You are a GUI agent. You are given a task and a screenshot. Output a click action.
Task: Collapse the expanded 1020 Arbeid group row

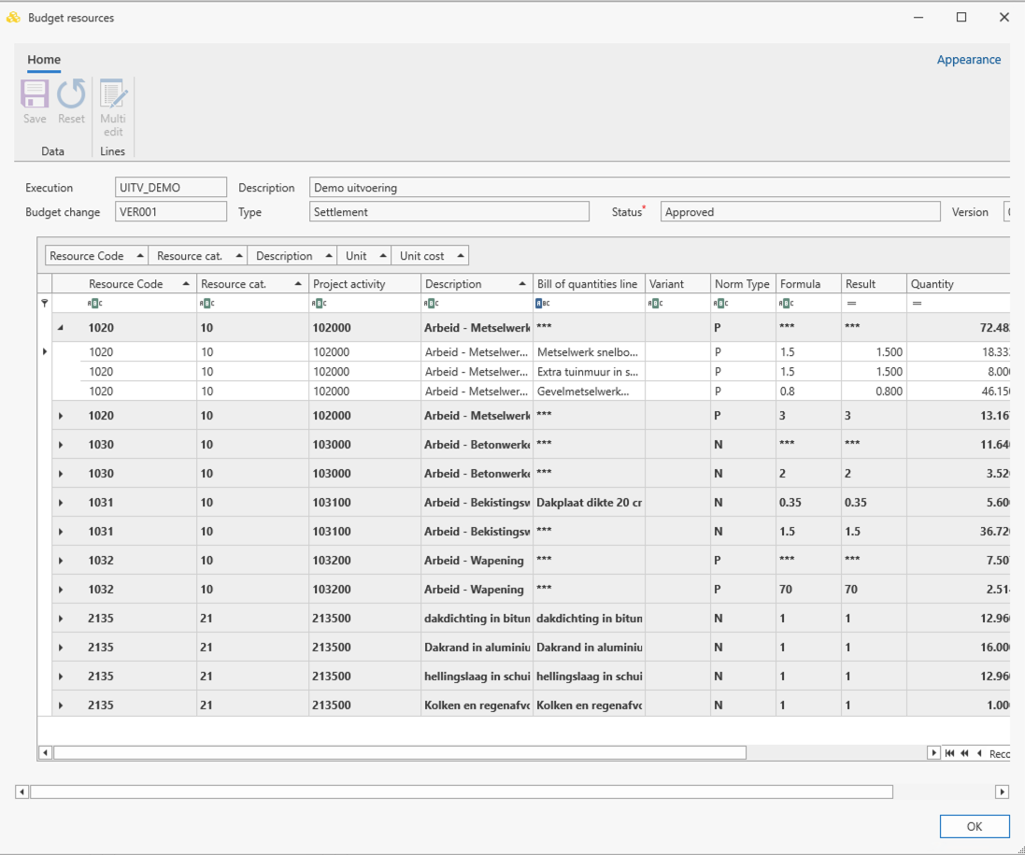(x=61, y=327)
